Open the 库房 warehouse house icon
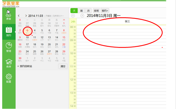Viewport: 176px width, 109px height. [9, 63]
